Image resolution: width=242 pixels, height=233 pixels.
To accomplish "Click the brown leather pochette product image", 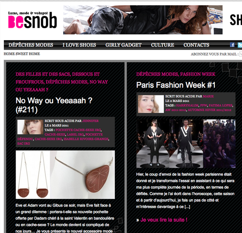I will [65, 175].
